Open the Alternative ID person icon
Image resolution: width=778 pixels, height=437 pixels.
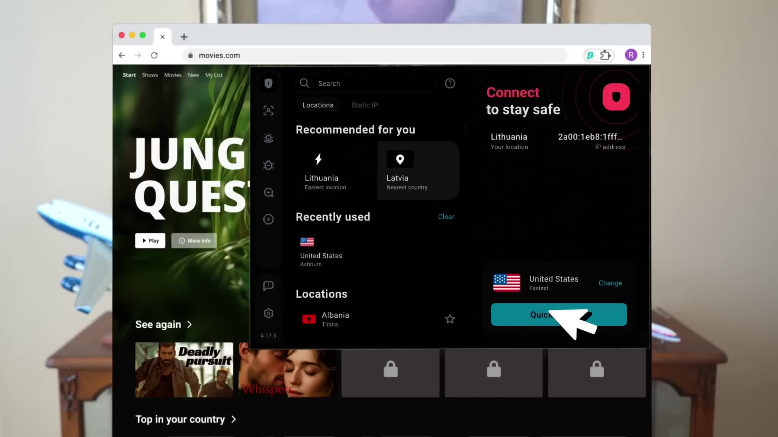(x=268, y=110)
